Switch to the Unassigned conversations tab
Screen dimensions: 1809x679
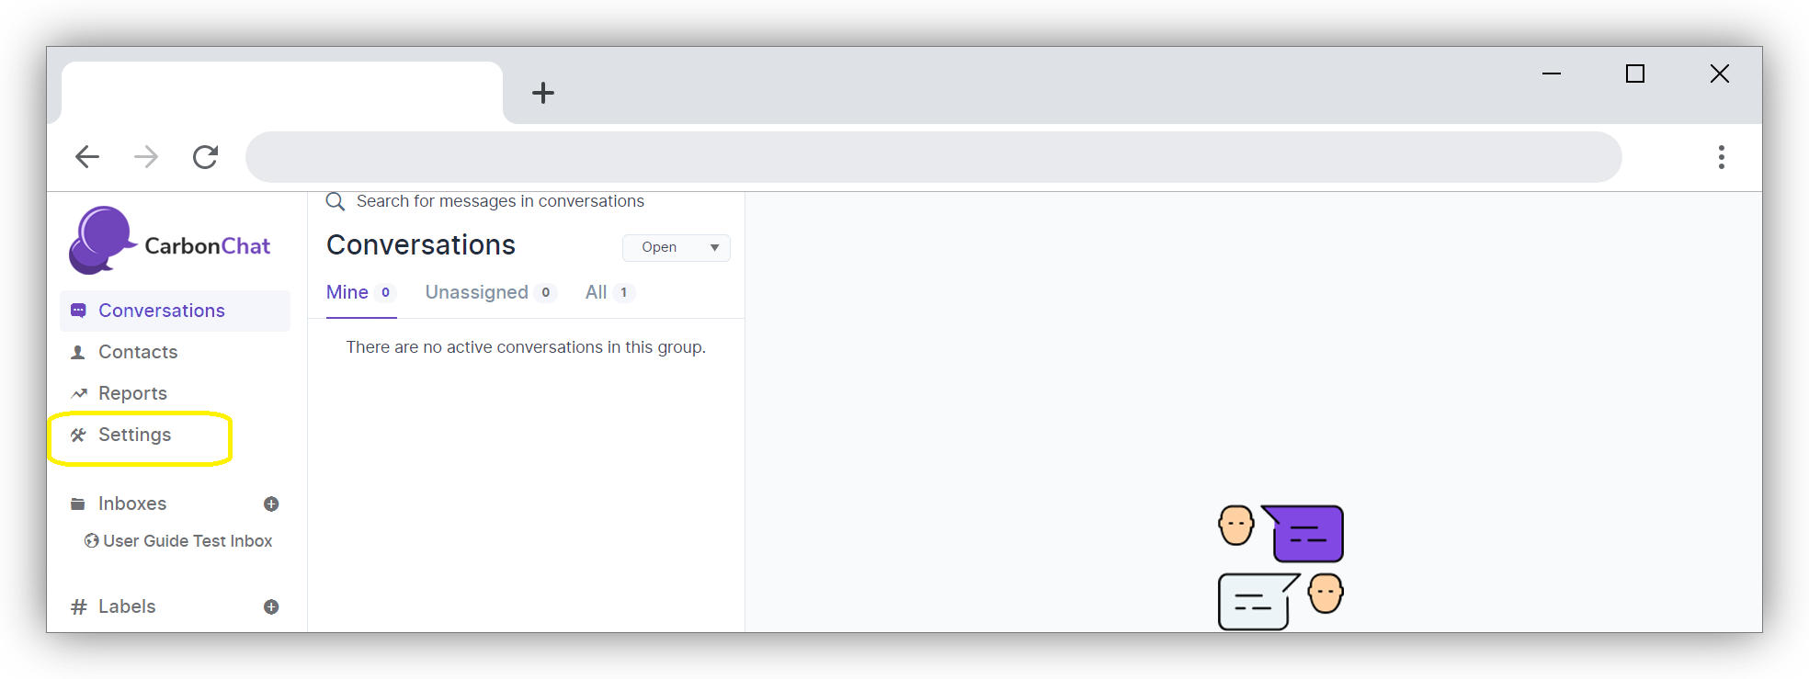point(476,292)
